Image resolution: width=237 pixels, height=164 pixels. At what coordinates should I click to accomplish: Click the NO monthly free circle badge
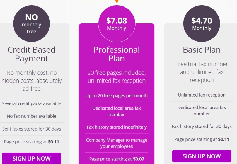click(x=32, y=24)
